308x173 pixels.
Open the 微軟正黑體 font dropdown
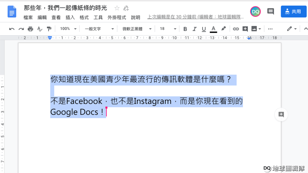point(137,29)
